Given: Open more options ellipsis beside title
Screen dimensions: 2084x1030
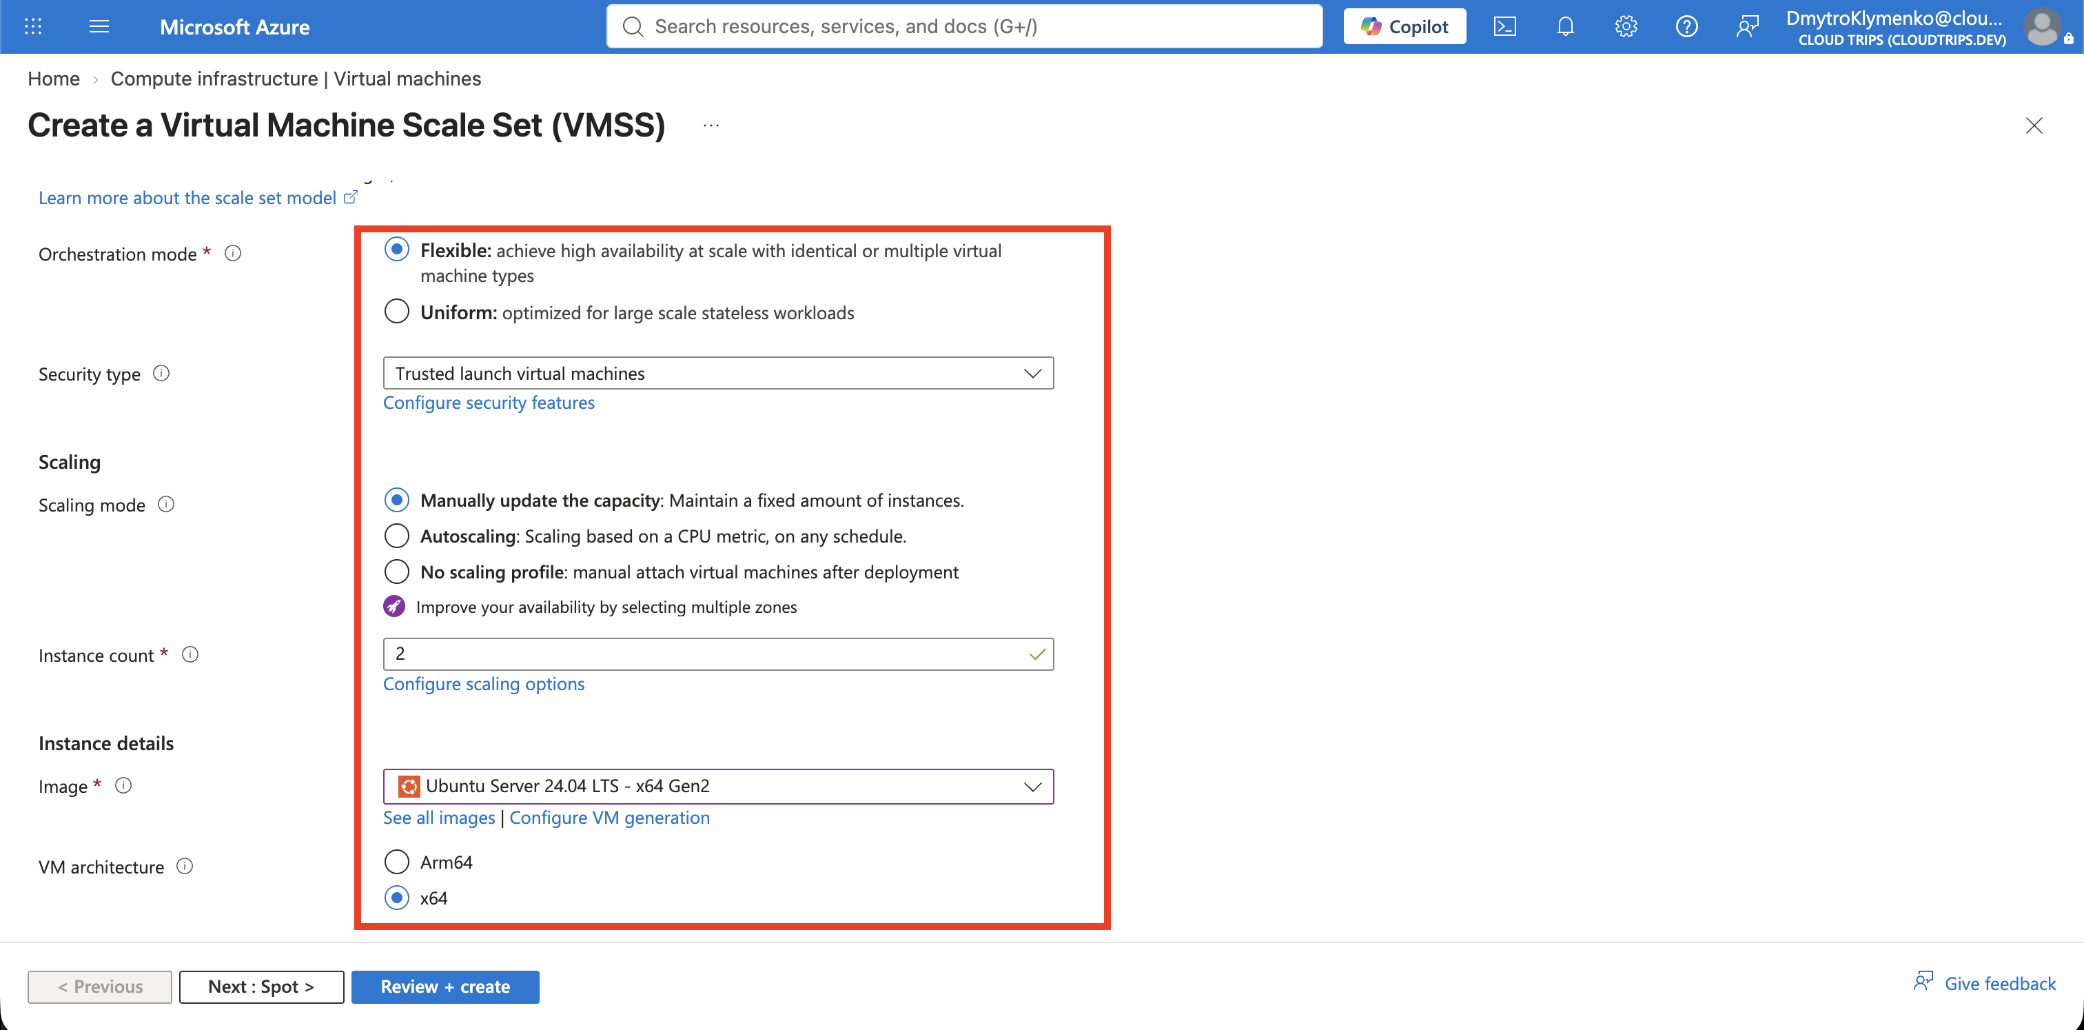Looking at the screenshot, I should click(x=711, y=125).
